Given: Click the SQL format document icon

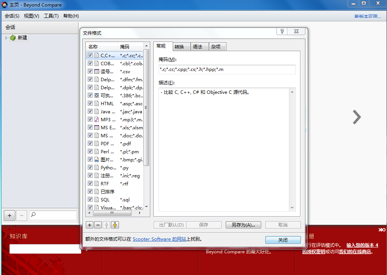Looking at the screenshot, I should pyautogui.click(x=97, y=199).
